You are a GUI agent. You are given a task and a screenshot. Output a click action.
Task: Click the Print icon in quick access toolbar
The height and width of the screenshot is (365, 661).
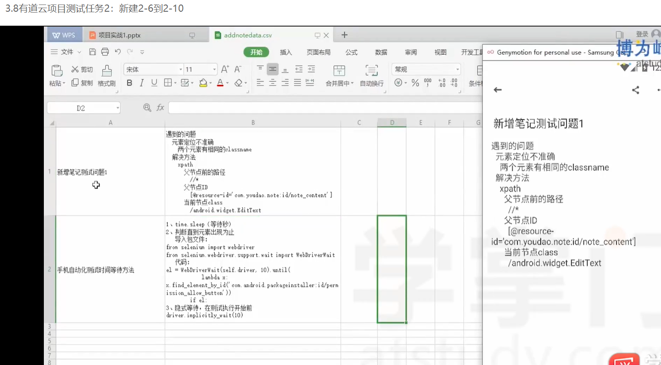105,52
